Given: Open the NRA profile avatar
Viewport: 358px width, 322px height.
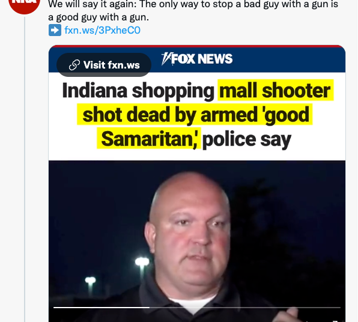Looking at the screenshot, I should (24, 4).
